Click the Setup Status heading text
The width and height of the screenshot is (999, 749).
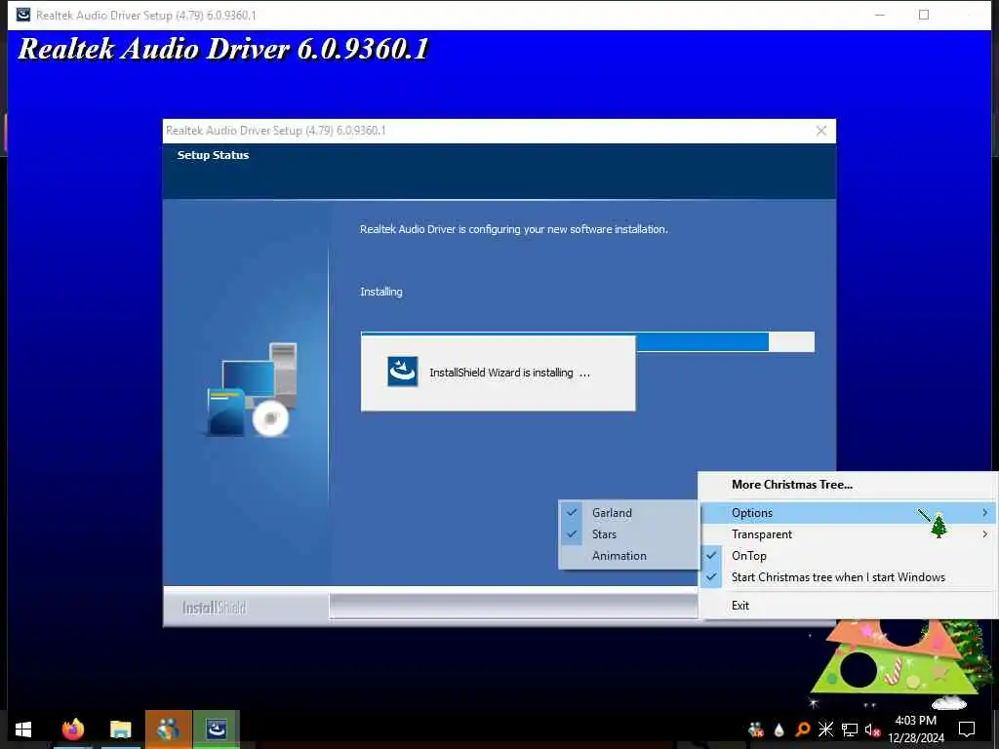coord(213,155)
